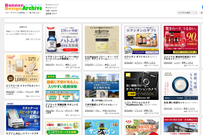This screenshot has height=135, width=203.
Task: Expand the サイズから選ぶ dropdown
Action: [187, 13]
